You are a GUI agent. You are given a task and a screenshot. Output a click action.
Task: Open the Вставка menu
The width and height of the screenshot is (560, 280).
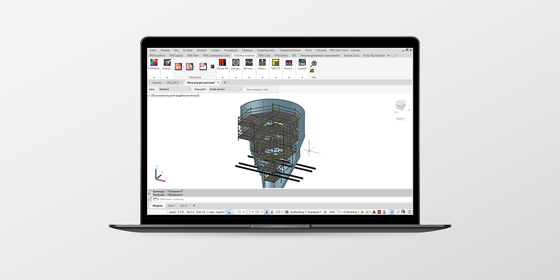188,50
